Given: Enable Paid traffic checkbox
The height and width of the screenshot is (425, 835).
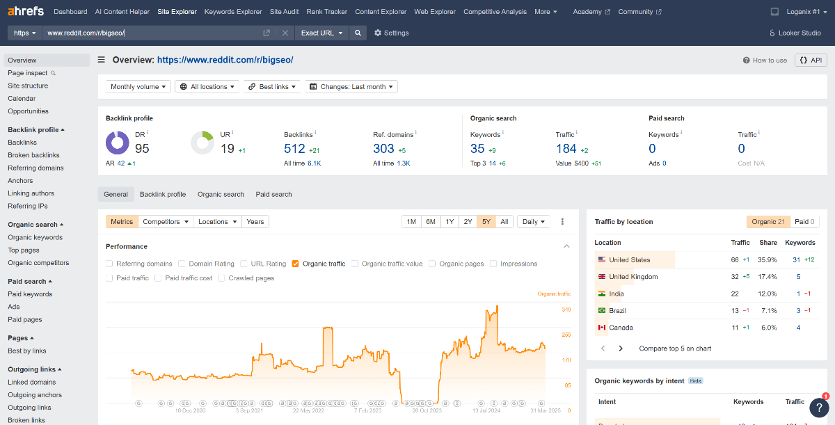Looking at the screenshot, I should click(x=109, y=278).
